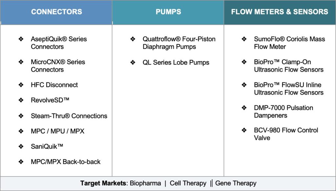Click the diamond bullet next to SaniQuik
Image resolution: width=336 pixels, height=191 pixels.
(21, 147)
